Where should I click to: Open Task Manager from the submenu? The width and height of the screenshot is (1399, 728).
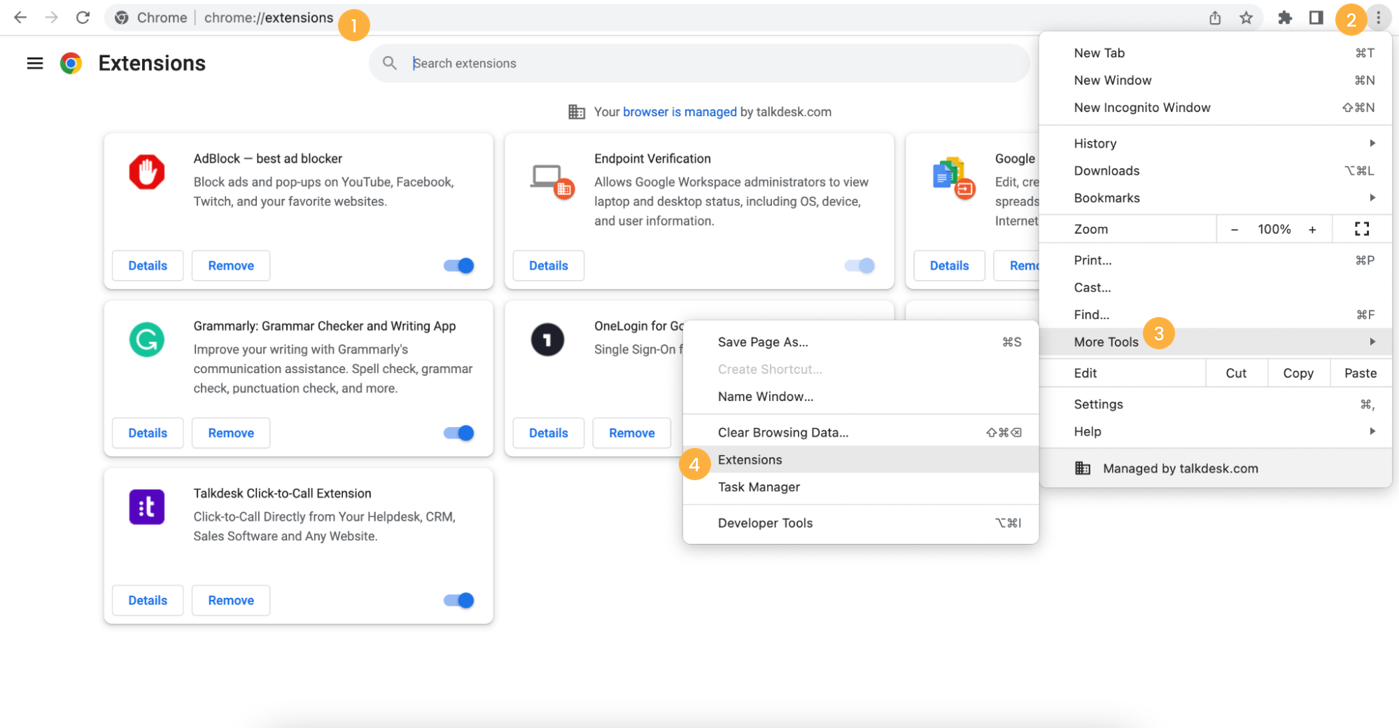tap(861, 487)
